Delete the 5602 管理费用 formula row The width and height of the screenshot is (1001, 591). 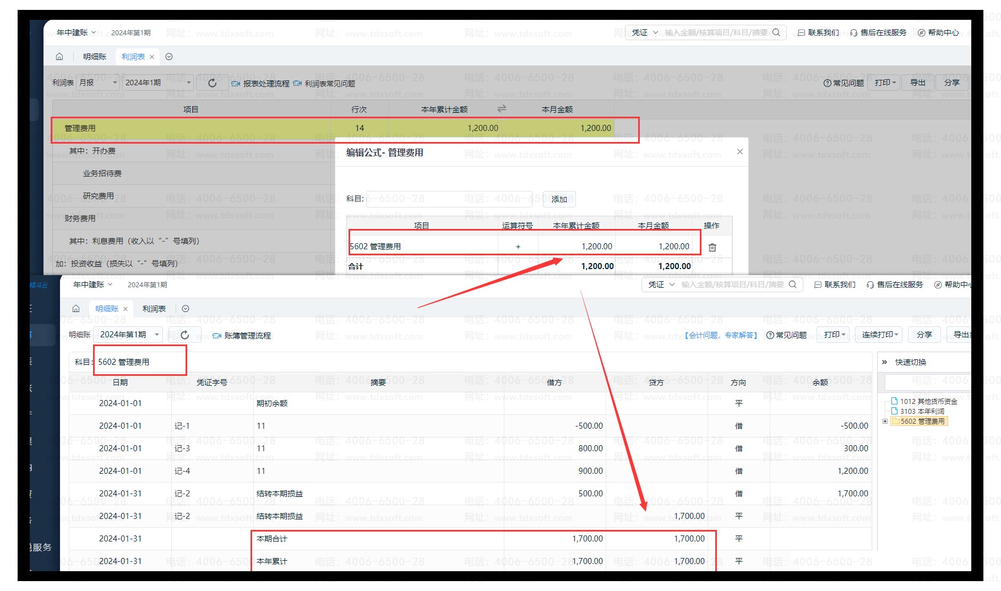point(712,248)
